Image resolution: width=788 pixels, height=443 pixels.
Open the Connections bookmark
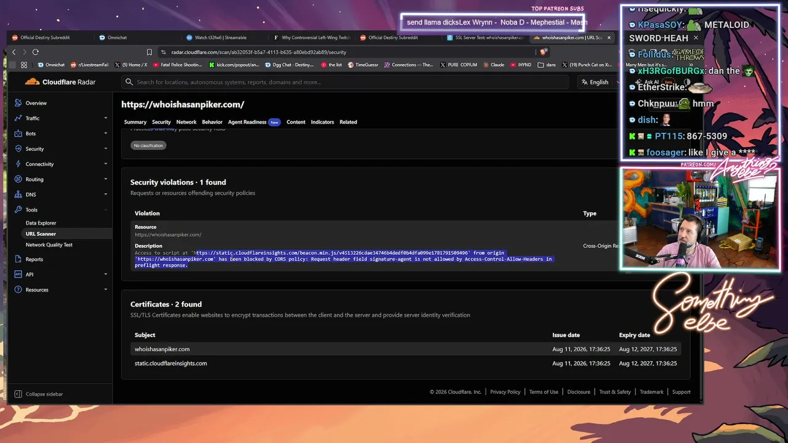(408, 65)
